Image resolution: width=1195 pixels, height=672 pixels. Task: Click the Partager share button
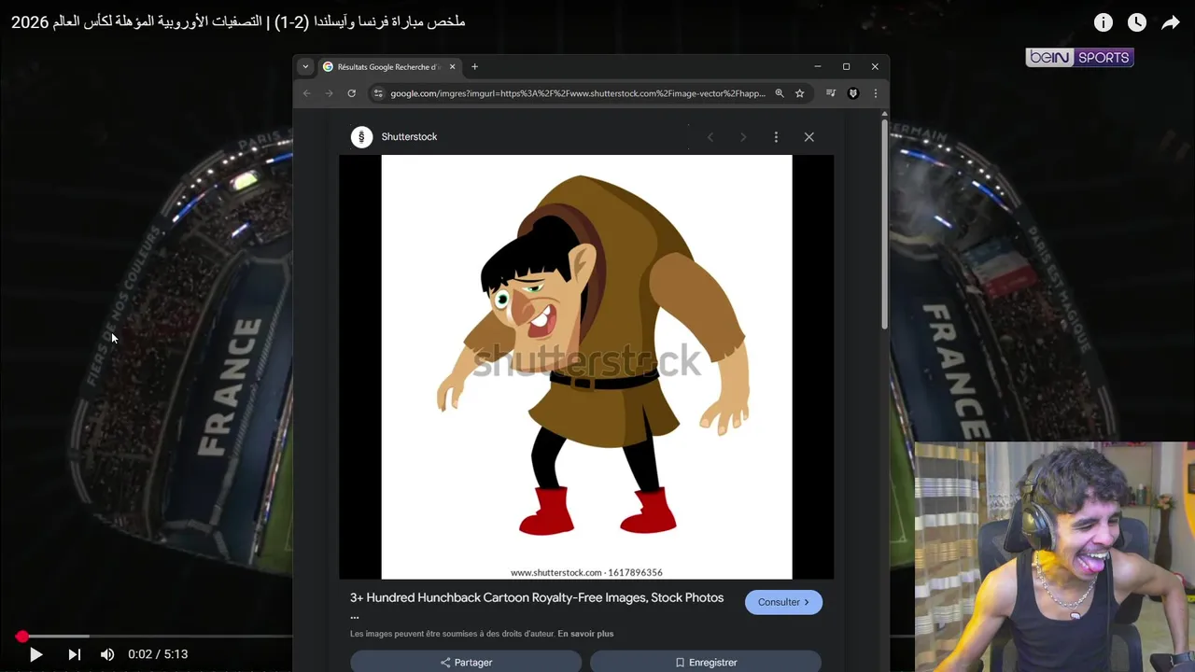pyautogui.click(x=466, y=662)
